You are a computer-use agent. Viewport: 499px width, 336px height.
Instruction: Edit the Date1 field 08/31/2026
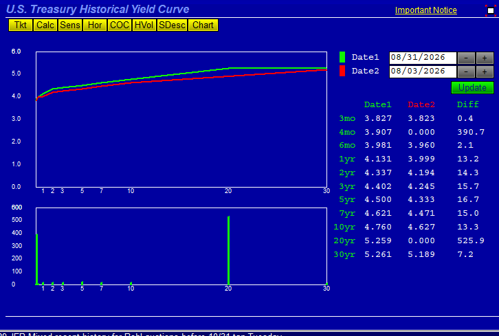click(x=423, y=58)
